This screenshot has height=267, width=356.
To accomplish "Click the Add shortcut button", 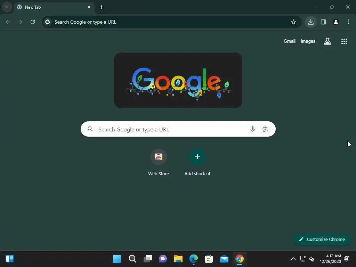I will [197, 163].
